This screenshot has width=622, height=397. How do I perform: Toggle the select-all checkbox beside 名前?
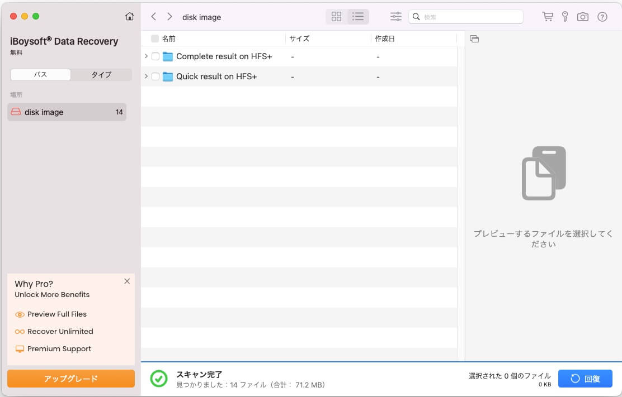click(x=155, y=39)
